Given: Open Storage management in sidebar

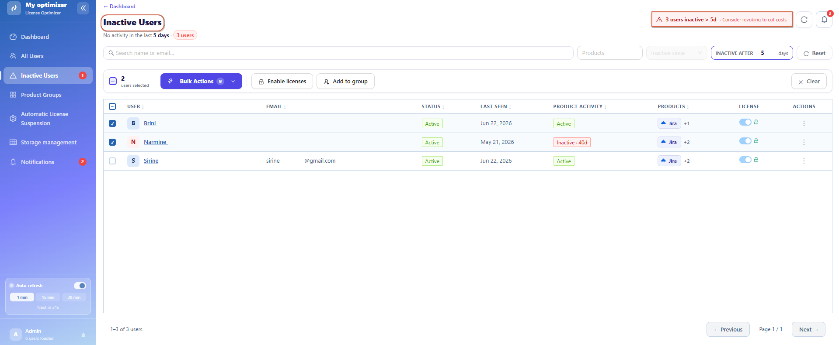Looking at the screenshot, I should (x=49, y=142).
